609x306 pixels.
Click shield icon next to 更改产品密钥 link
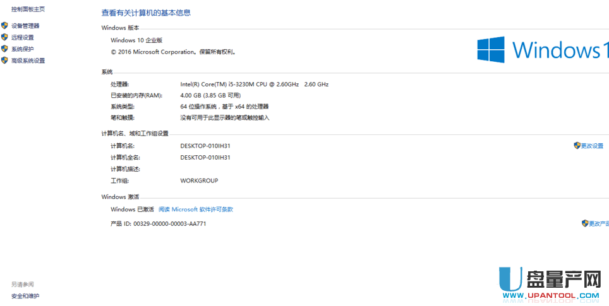point(585,223)
